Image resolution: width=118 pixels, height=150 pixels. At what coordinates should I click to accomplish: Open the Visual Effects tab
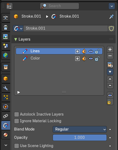tap(6, 97)
